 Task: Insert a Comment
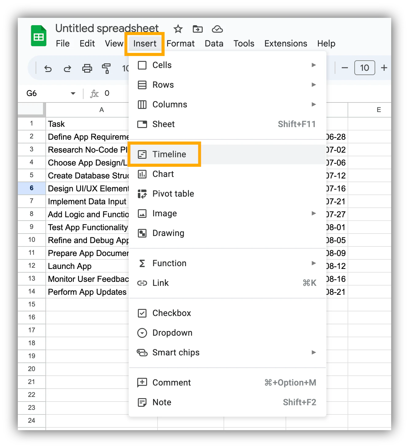[x=228, y=383]
